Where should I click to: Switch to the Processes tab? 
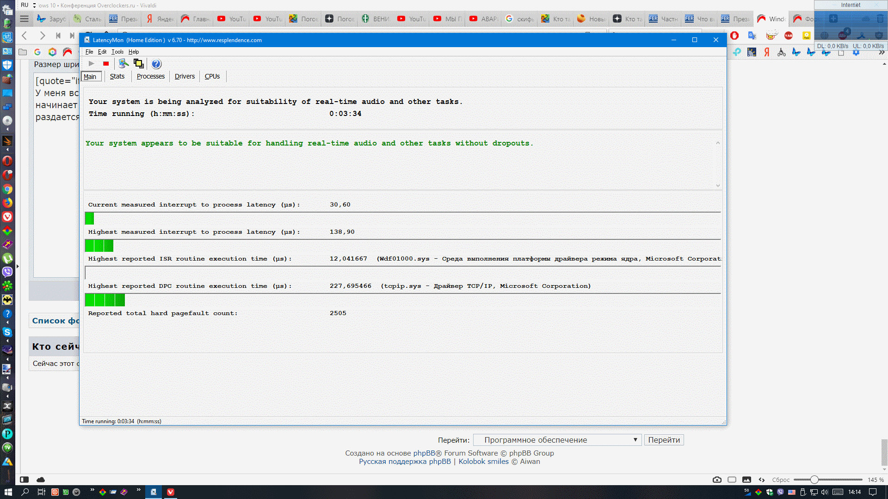[150, 76]
